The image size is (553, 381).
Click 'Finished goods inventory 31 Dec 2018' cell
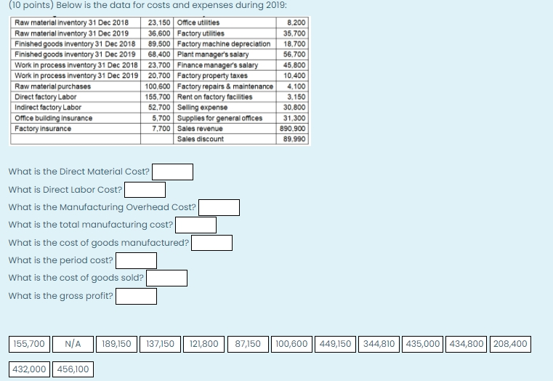click(x=76, y=44)
